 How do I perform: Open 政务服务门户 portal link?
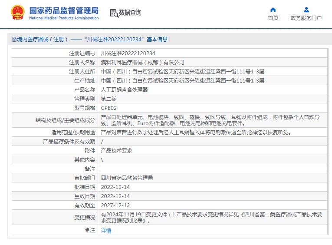[x=306, y=18]
